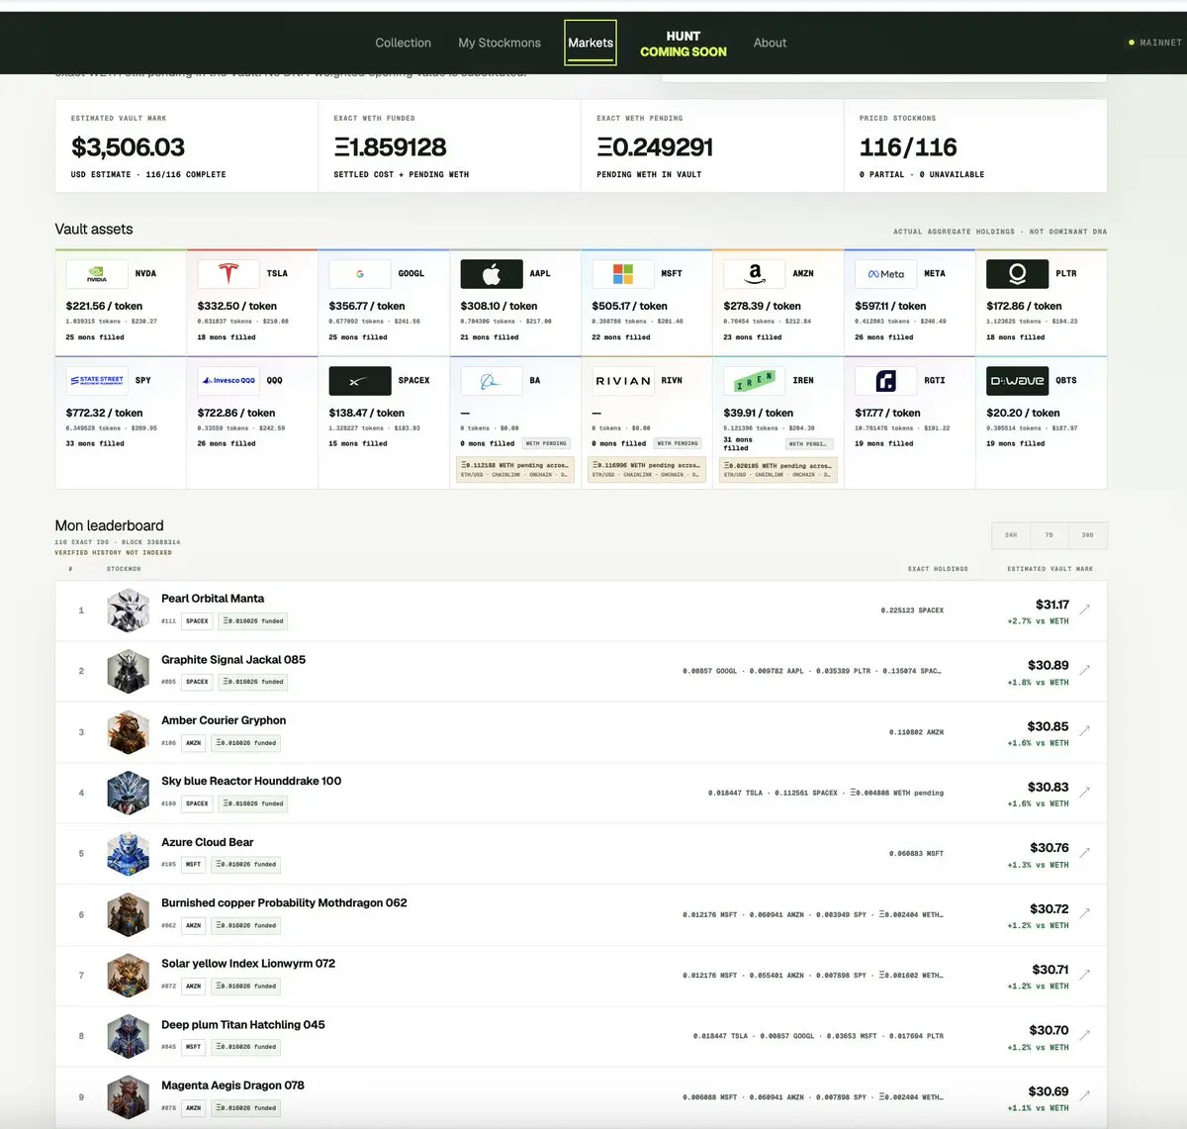Click the Palantir logo icon
This screenshot has height=1129, width=1187.
tap(1017, 273)
